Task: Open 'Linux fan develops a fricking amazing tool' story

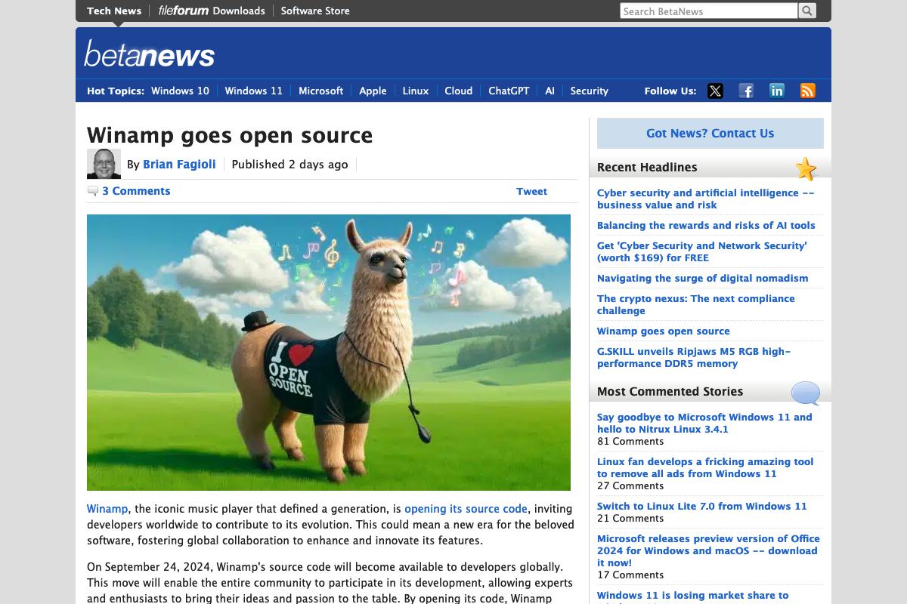Action: (x=705, y=467)
